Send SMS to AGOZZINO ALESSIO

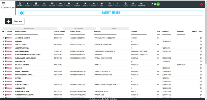pos(201,38)
